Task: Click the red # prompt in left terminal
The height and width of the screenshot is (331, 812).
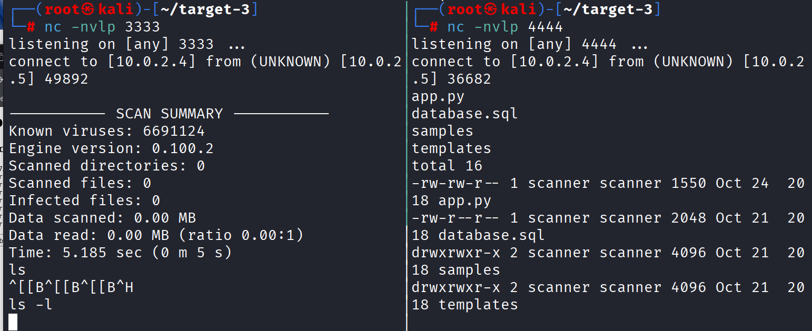Action: 31,27
